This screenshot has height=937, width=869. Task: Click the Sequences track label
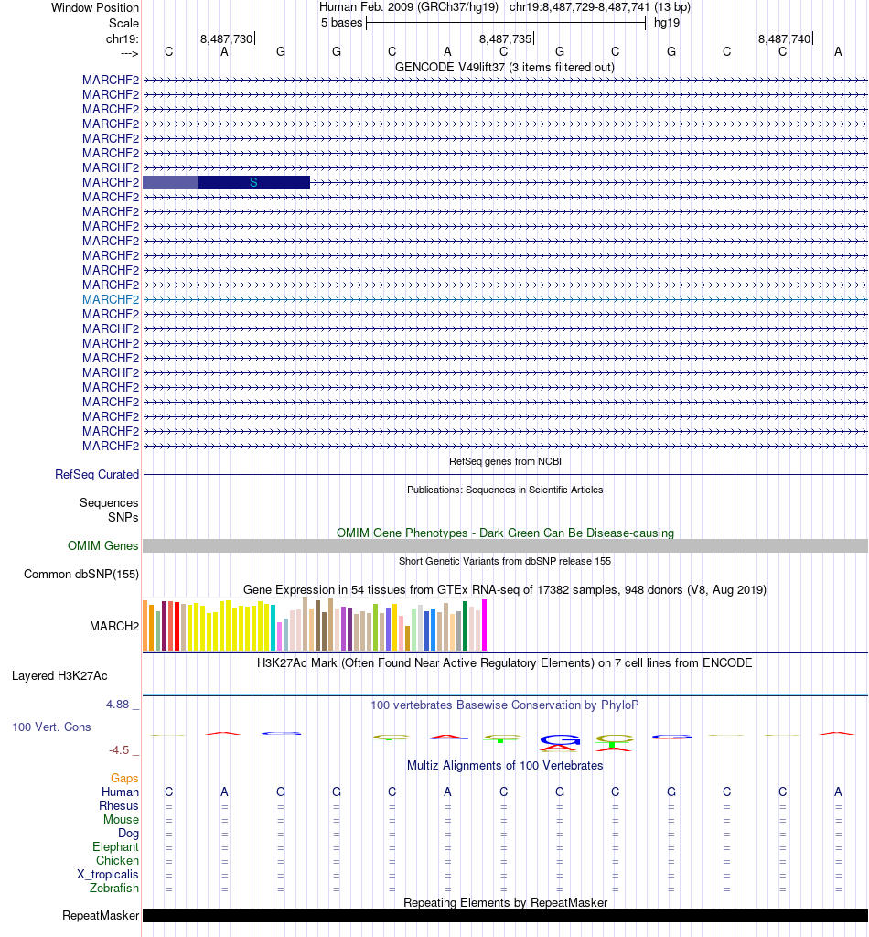(x=109, y=502)
